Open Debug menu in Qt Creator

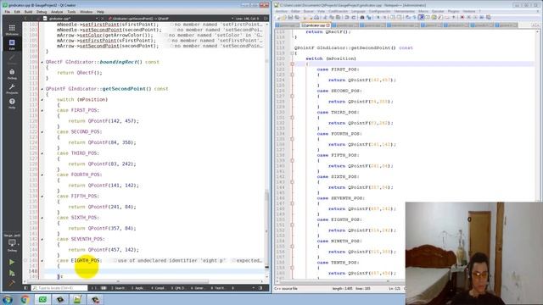(x=42, y=12)
